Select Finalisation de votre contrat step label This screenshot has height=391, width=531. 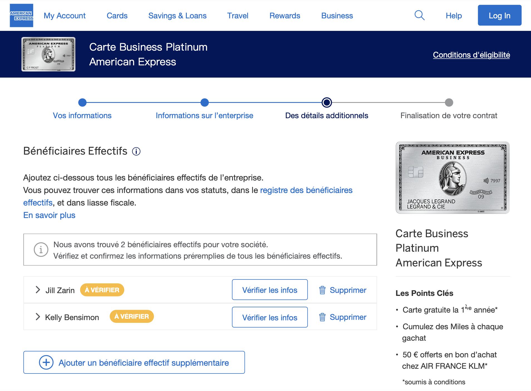click(449, 115)
